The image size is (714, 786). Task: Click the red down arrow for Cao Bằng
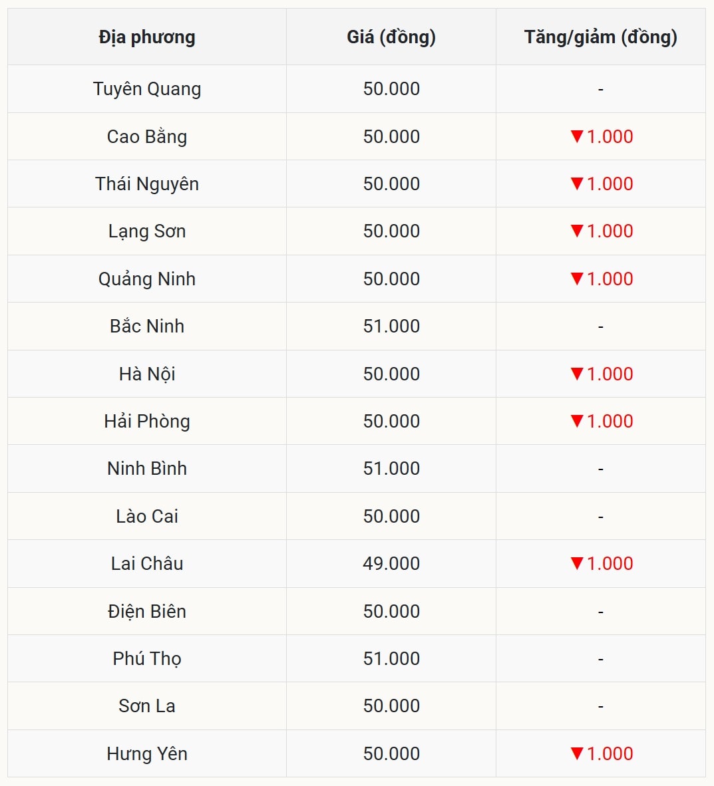(577, 136)
